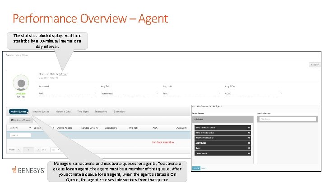Select the Demo Inbound Queue row
Image resolution: width=325 pixels, height=183 pixels.
tap(223, 133)
